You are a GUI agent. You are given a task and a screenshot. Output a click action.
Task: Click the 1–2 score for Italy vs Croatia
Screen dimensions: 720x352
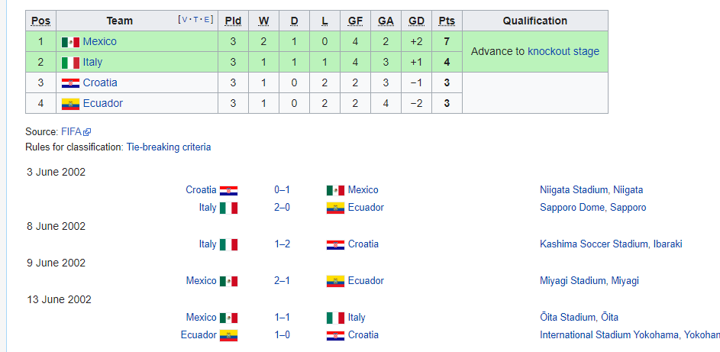282,244
